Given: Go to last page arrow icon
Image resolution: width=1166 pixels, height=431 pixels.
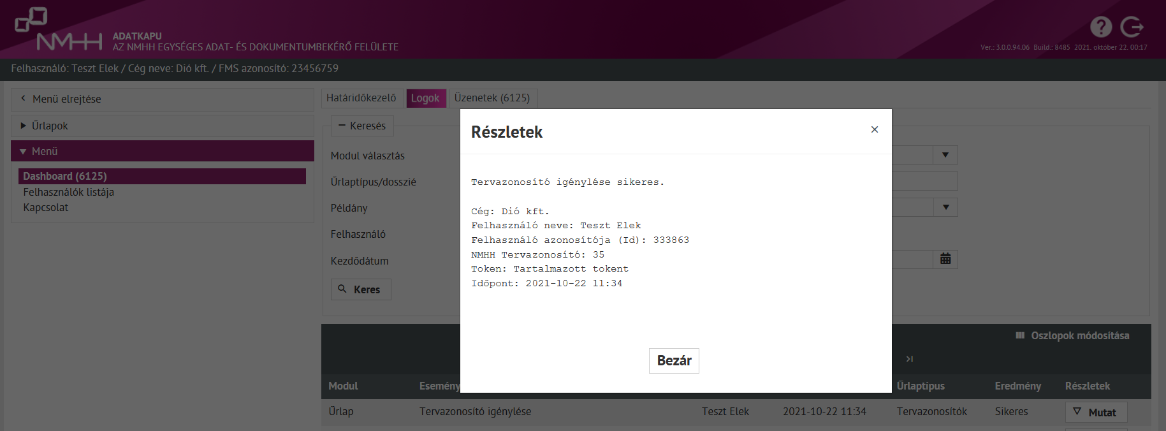Looking at the screenshot, I should [910, 359].
